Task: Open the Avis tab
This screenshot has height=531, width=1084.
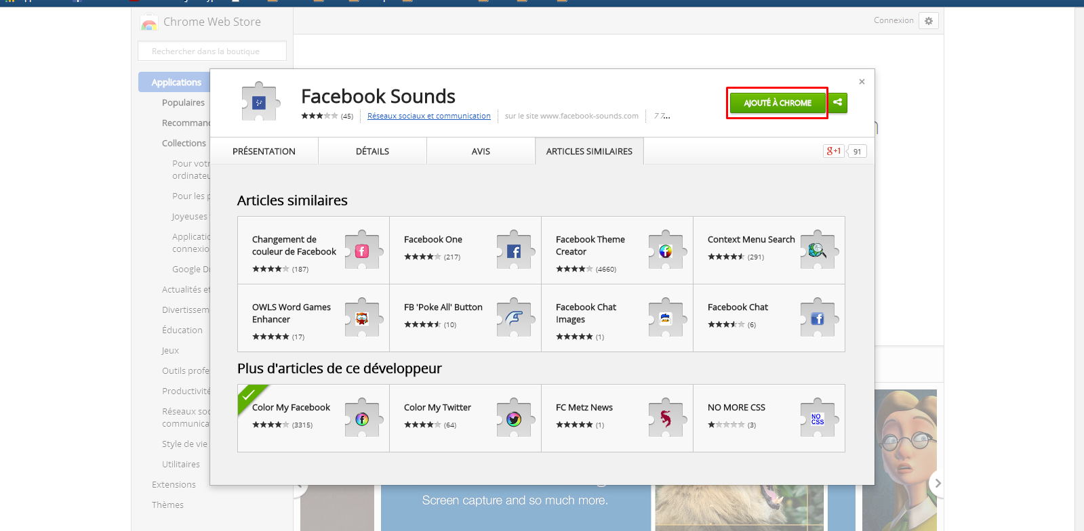Action: [x=481, y=151]
